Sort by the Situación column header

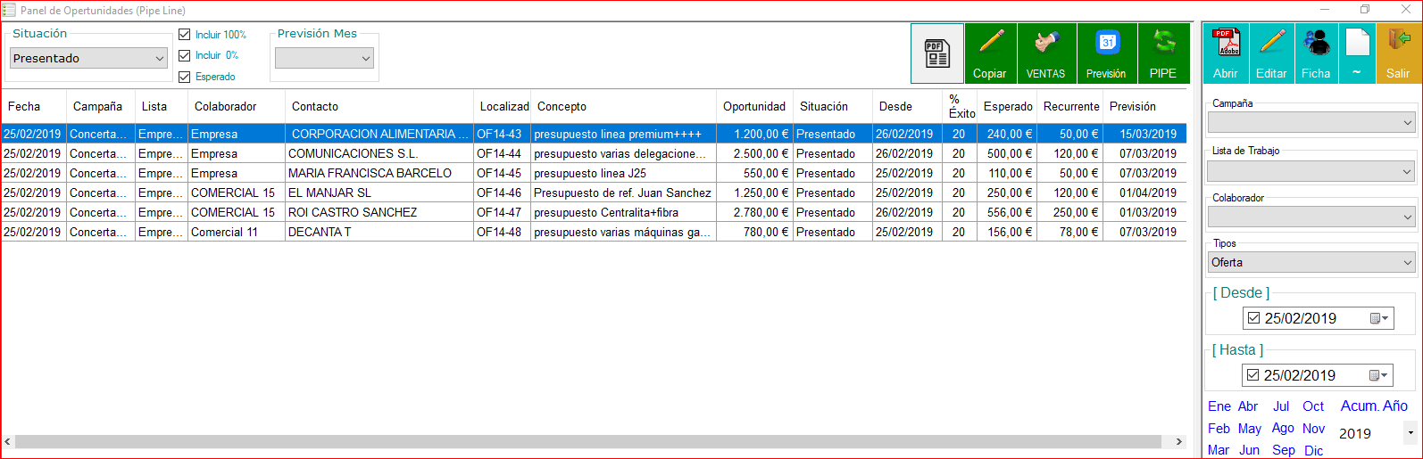(x=832, y=106)
